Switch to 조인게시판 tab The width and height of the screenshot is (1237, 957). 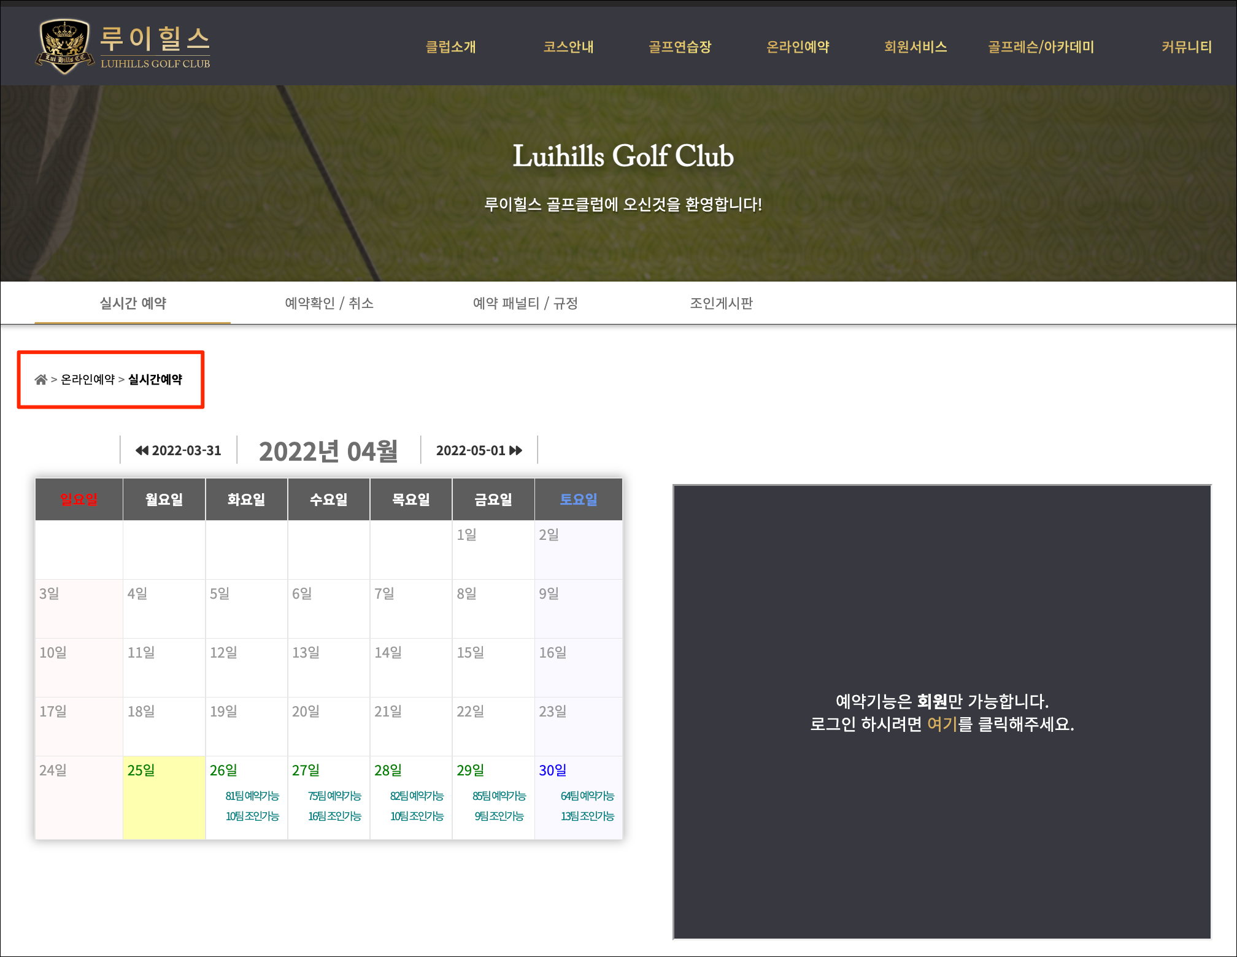(x=721, y=303)
